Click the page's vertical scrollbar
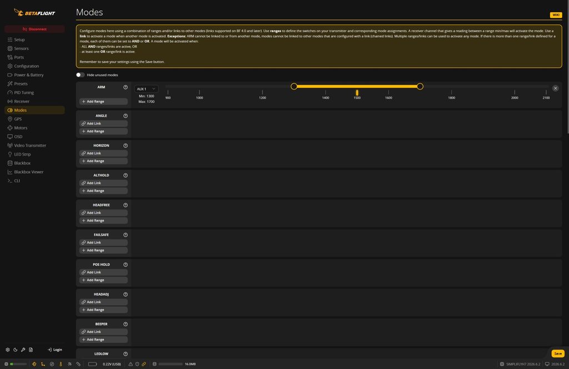This screenshot has height=369, width=569. click(x=567, y=67)
